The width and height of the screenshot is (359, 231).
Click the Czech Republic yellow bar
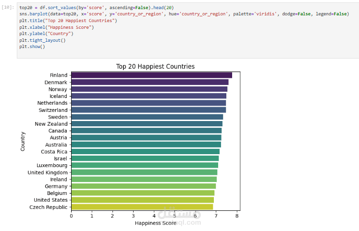(x=142, y=207)
